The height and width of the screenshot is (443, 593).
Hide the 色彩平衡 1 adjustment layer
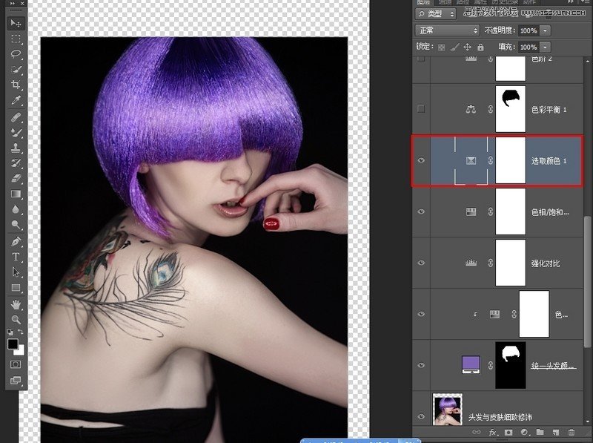420,107
